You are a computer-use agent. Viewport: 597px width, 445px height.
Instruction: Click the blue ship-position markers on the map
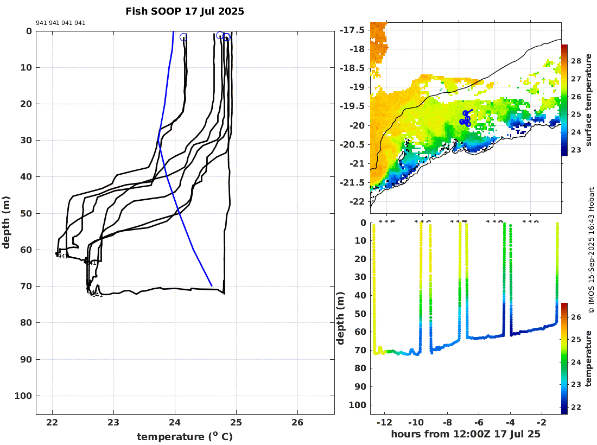[x=466, y=118]
